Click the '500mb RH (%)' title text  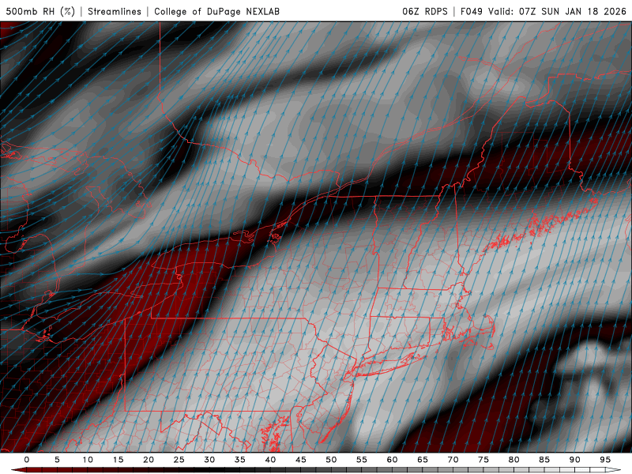(x=40, y=11)
